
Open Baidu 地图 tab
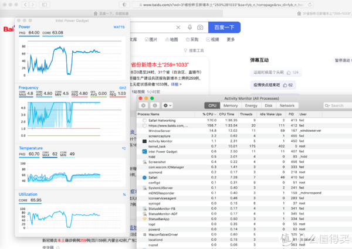click(172, 39)
